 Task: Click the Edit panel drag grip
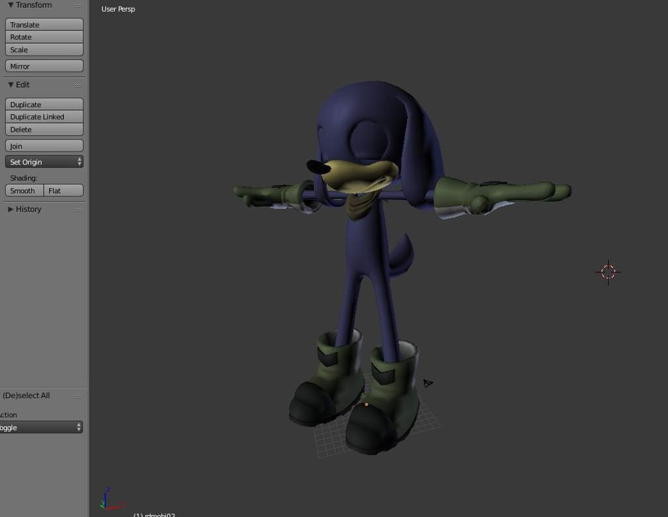[x=78, y=86]
